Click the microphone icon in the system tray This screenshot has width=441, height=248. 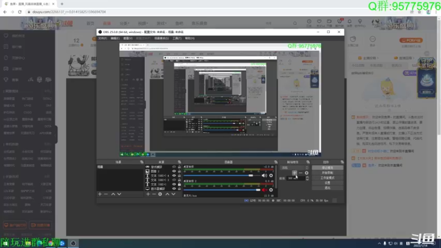point(385,244)
